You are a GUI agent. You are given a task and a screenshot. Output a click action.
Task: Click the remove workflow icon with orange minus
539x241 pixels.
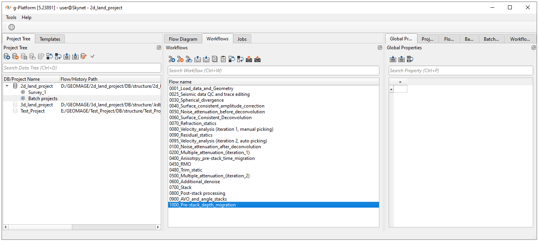click(x=181, y=59)
